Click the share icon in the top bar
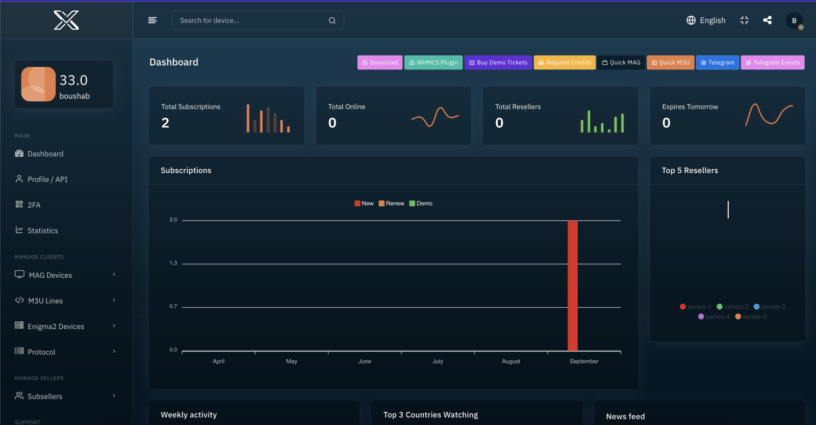 (x=768, y=20)
